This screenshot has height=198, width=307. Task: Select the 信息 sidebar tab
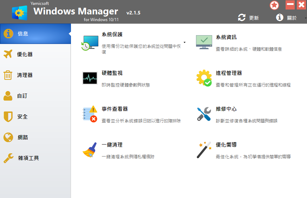pyautogui.click(x=35, y=34)
